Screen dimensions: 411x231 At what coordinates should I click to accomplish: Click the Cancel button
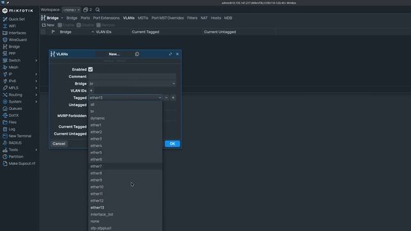(x=58, y=144)
